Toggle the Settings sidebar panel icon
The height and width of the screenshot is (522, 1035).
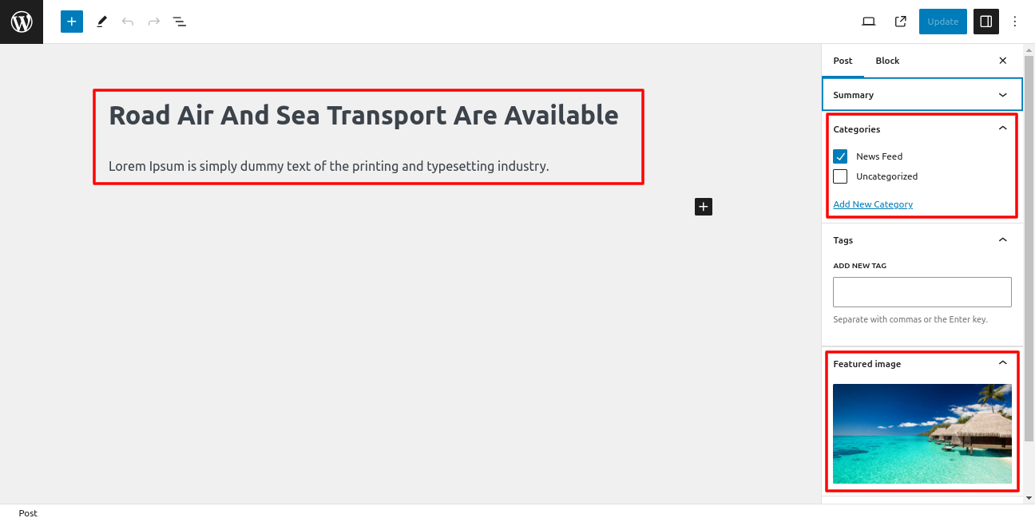[986, 22]
